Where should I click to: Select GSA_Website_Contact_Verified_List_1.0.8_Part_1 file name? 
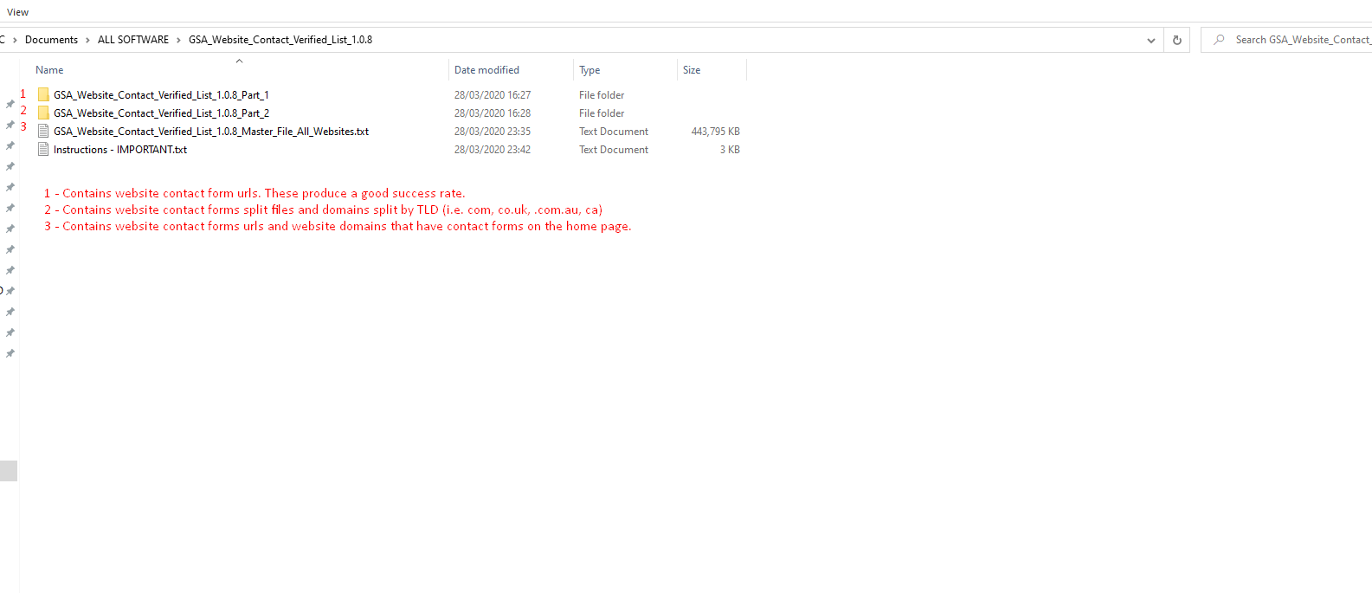(x=161, y=95)
